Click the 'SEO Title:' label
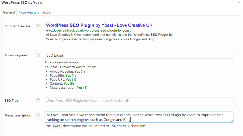This screenshot has width=243, height=136. coord(12,101)
